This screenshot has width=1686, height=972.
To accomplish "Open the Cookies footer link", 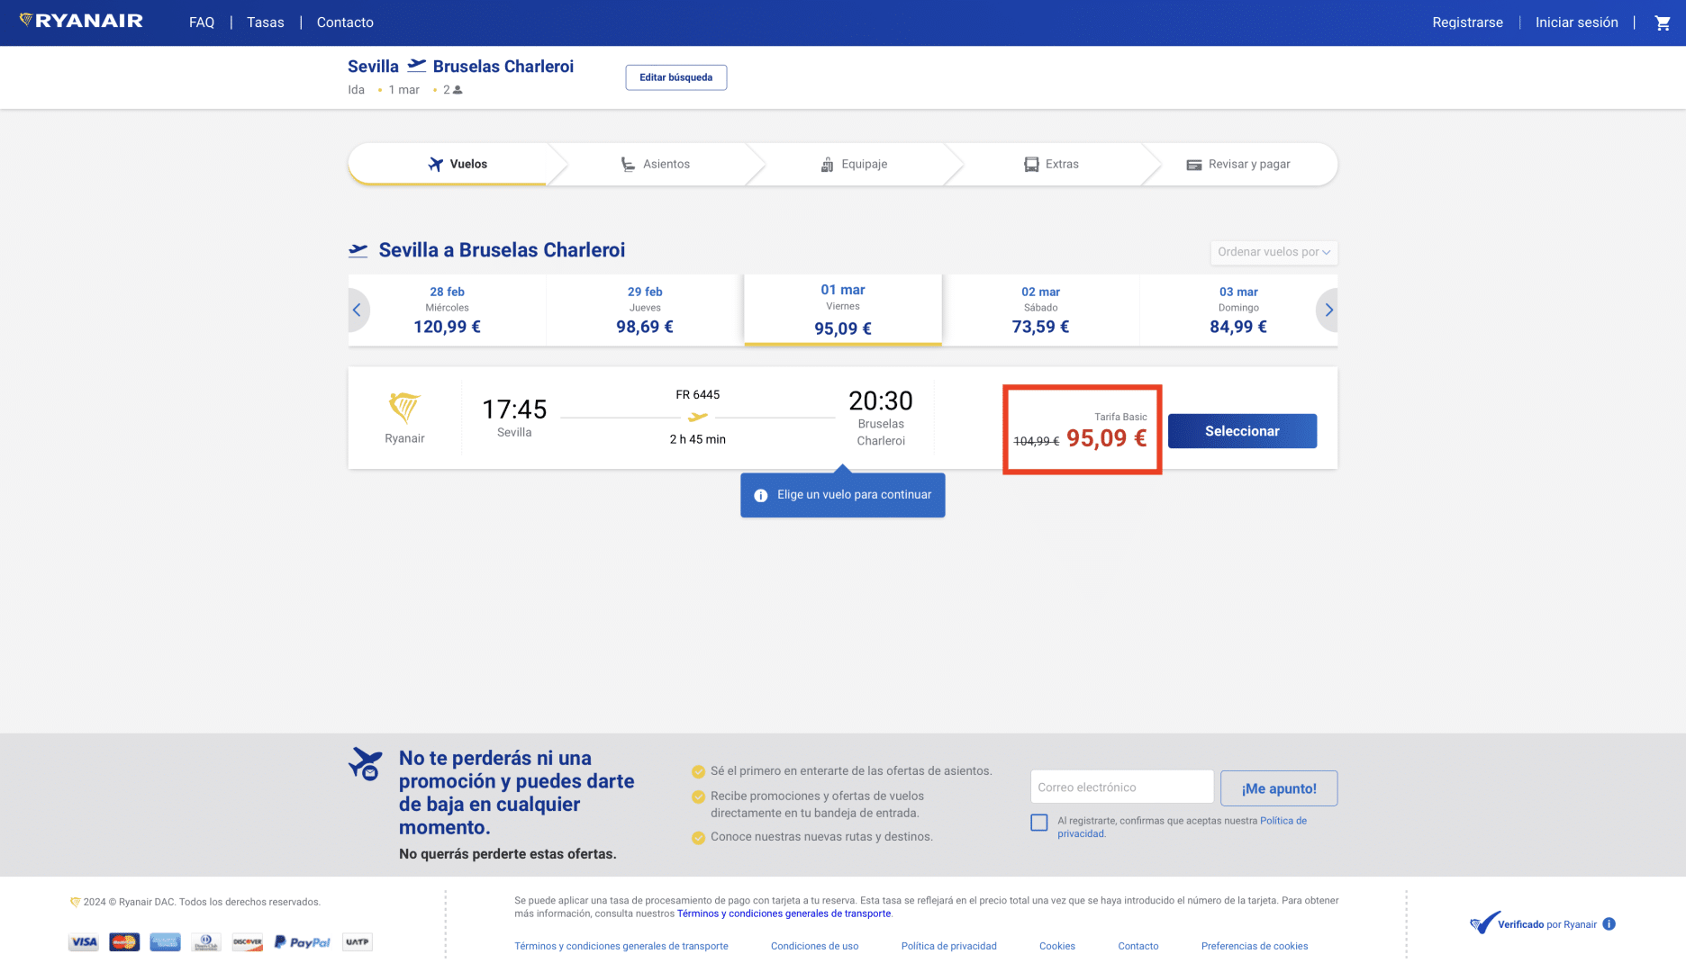I will pyautogui.click(x=1057, y=946).
